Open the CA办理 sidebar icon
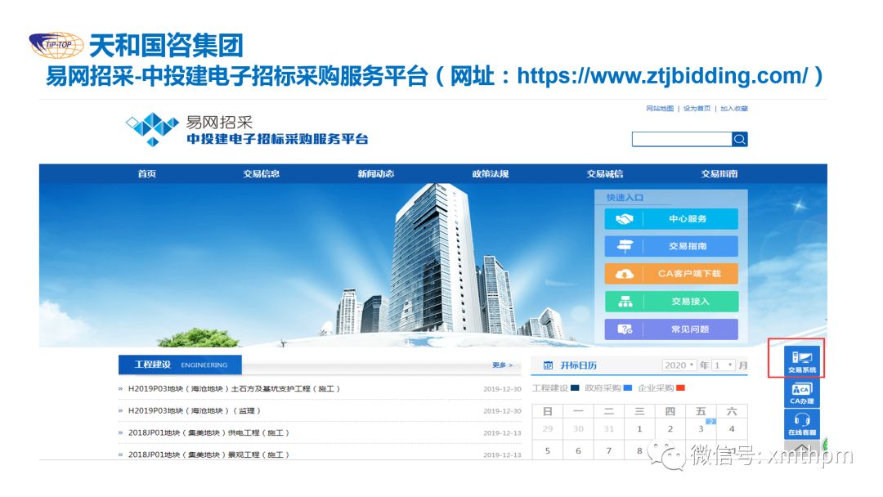Image resolution: width=883 pixels, height=497 pixels. [x=801, y=392]
